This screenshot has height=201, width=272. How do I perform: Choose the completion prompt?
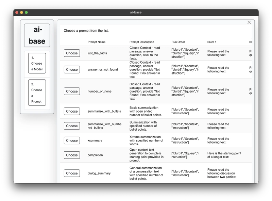click(72, 155)
